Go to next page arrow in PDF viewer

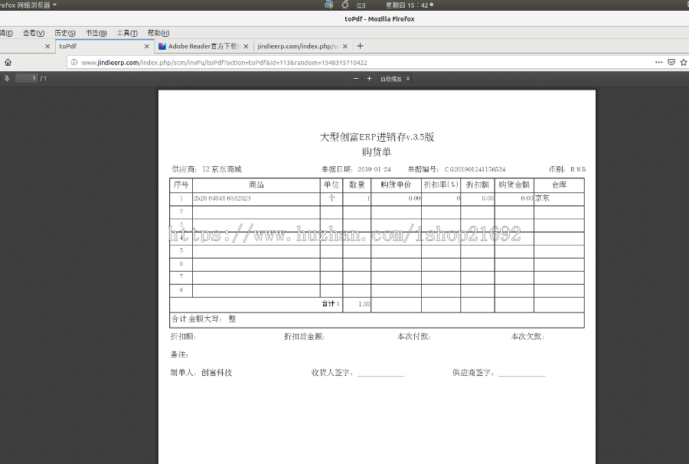(7, 79)
